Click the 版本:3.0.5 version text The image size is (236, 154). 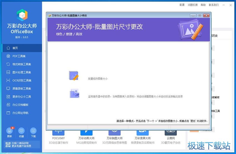tap(22, 37)
